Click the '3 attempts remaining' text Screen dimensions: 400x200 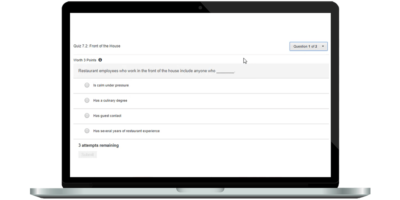98,145
